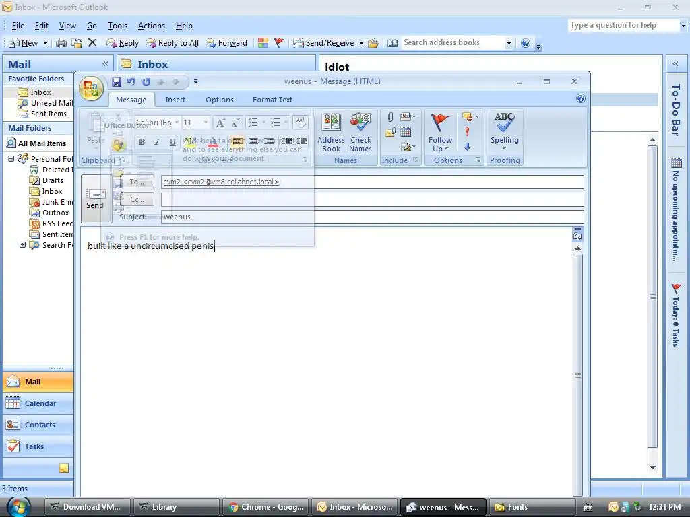Undo last action in message toolbar
The height and width of the screenshot is (517, 690).
[x=131, y=81]
